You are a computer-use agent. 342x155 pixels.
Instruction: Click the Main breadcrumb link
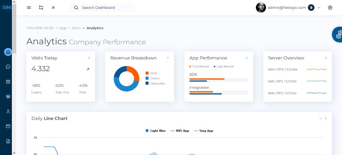[76, 28]
